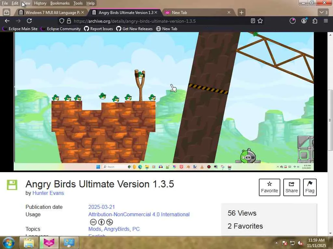
Task: Open tracking protection shield icon
Action: click(x=61, y=21)
